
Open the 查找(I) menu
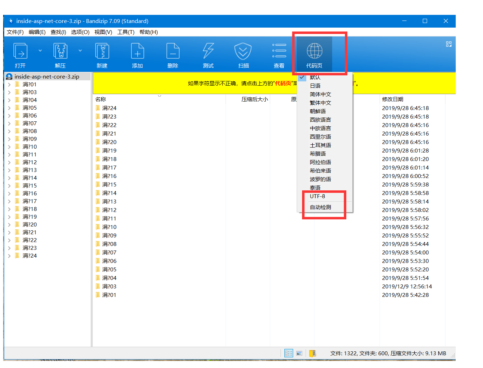coord(58,32)
